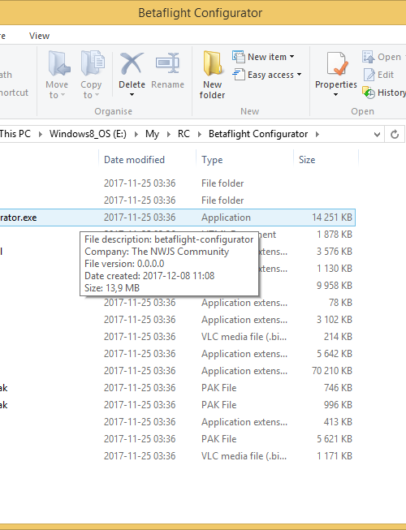The width and height of the screenshot is (406, 530).
Task: Select the 413 KB Application extension row
Action: coord(178,422)
